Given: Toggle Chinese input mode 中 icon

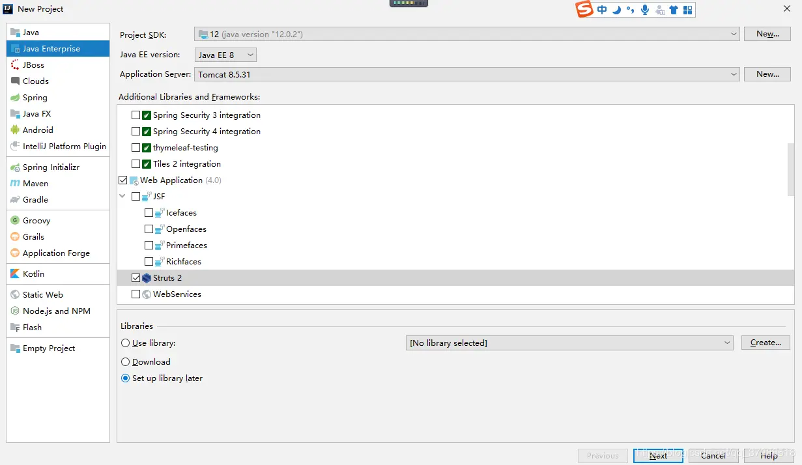Looking at the screenshot, I should pos(601,10).
